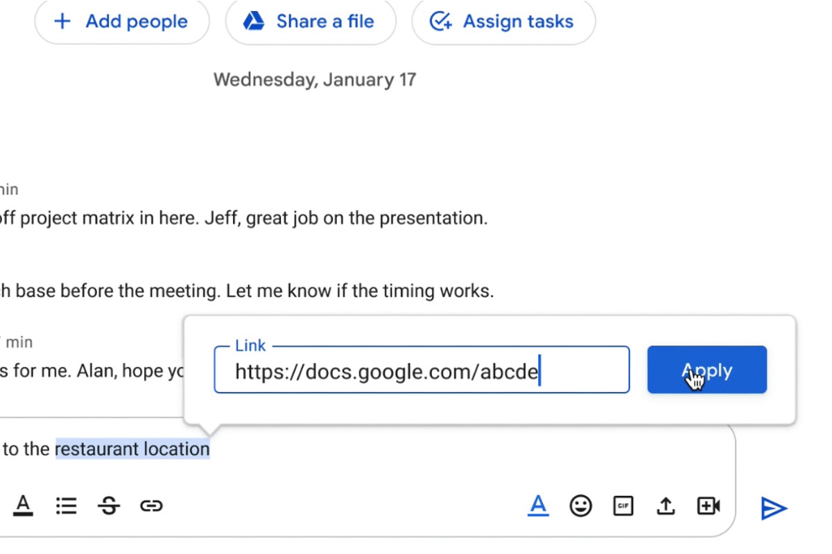Focus the Link URL input field
This screenshot has width=832, height=554.
point(421,371)
